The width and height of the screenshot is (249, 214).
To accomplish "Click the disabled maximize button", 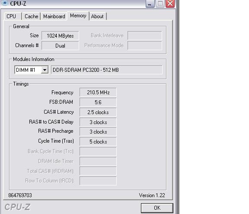I will 160,3.
